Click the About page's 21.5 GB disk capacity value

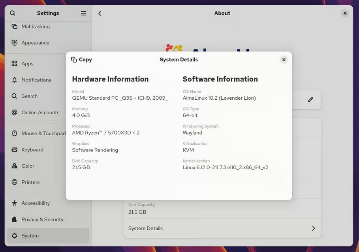pyautogui.click(x=137, y=212)
